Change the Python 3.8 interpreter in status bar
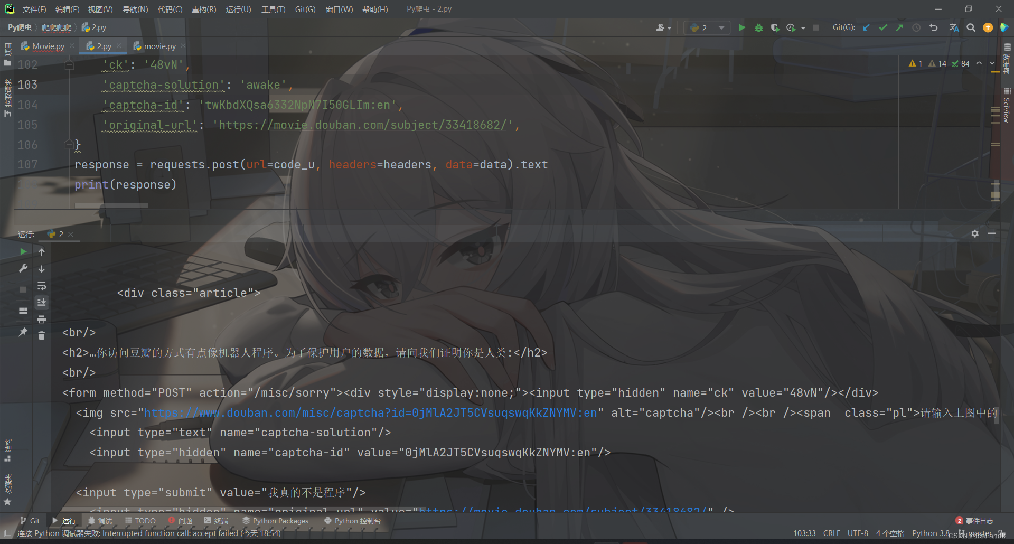This screenshot has width=1014, height=544. [931, 533]
